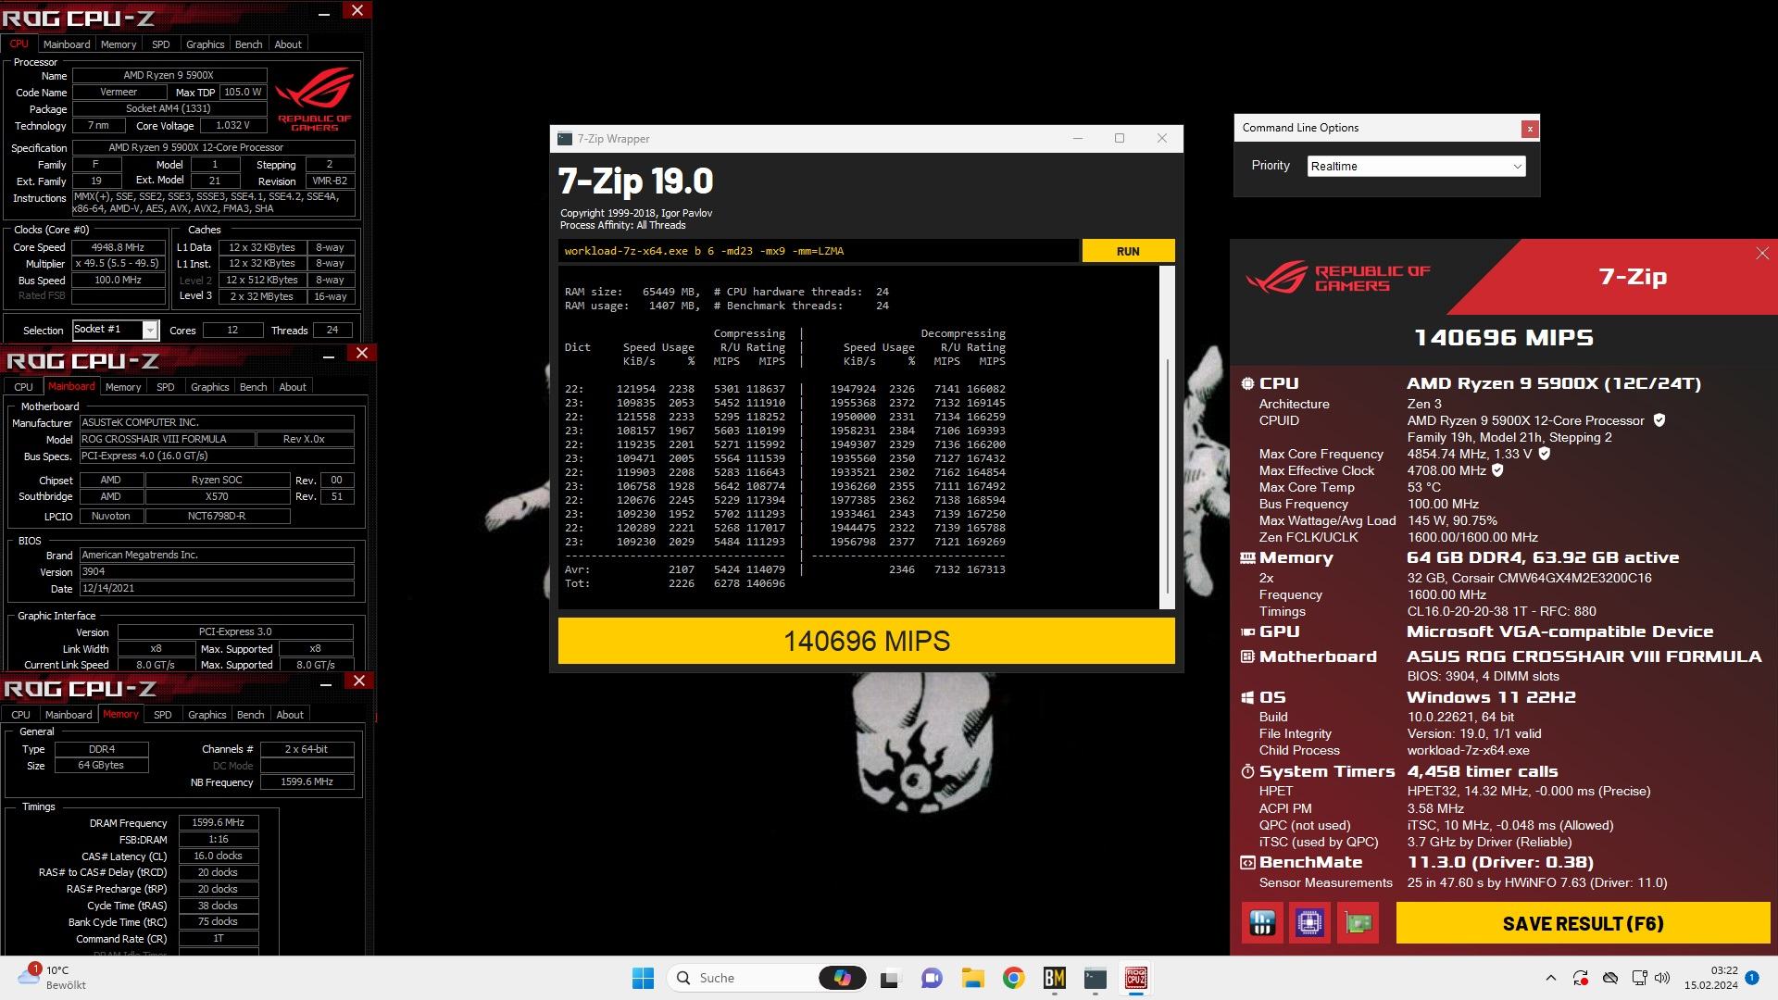
Task: Click the Tot: 140696 result row
Action: (675, 583)
